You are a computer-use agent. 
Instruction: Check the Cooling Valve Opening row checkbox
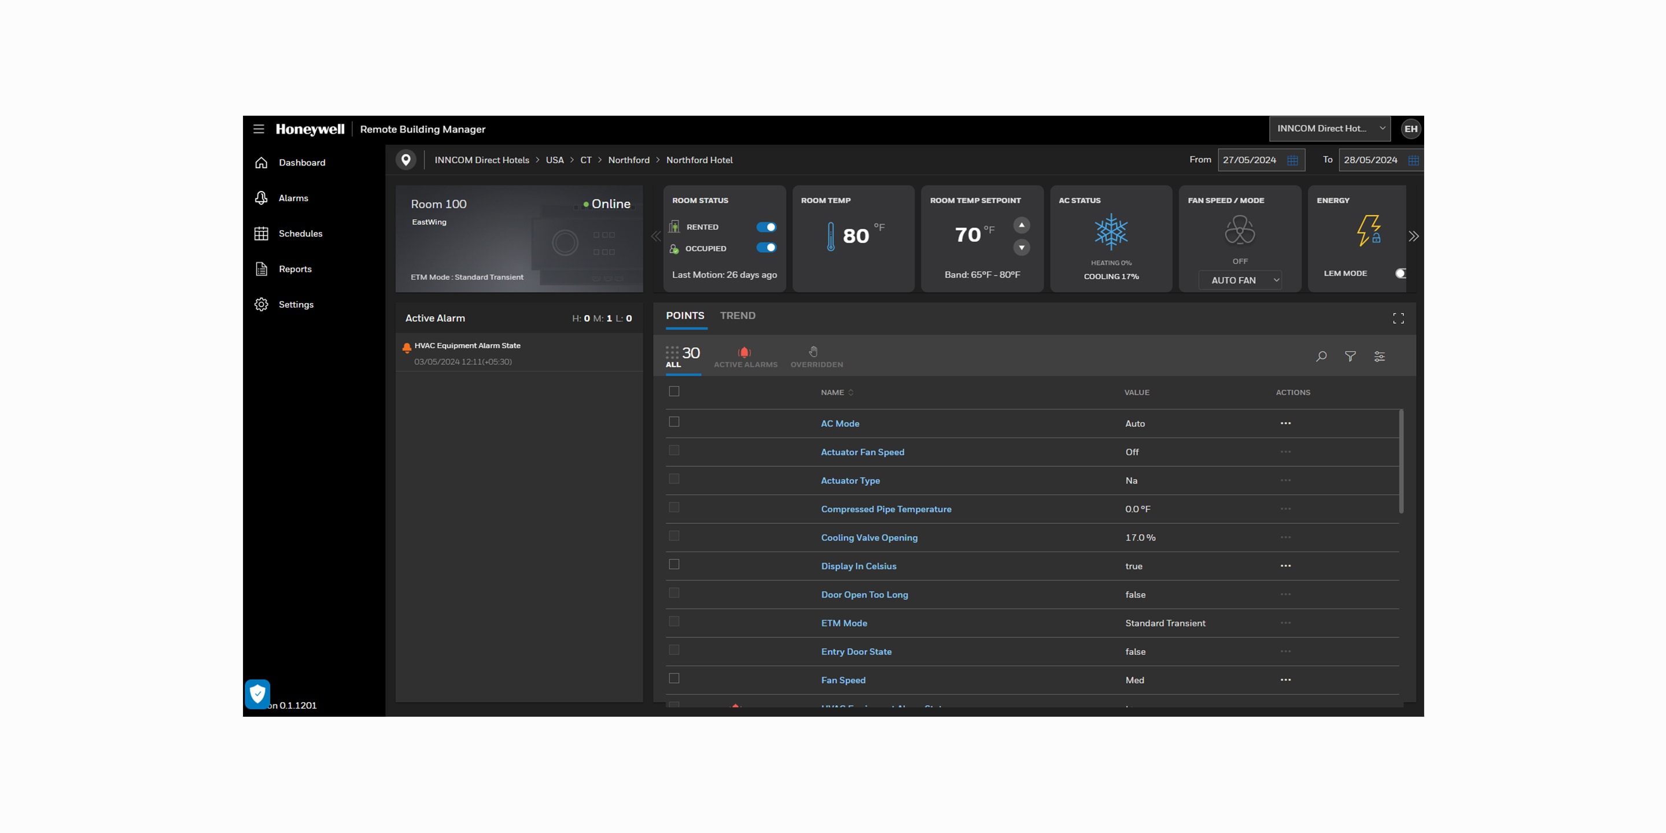[x=674, y=536]
